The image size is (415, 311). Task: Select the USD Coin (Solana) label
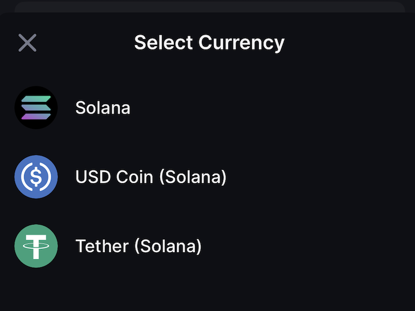click(150, 177)
